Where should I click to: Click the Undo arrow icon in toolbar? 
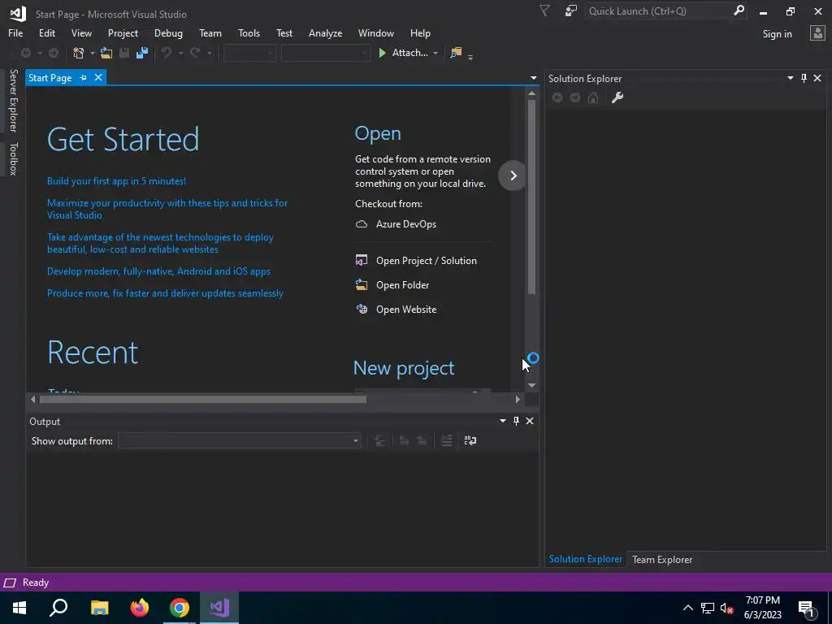(x=167, y=53)
